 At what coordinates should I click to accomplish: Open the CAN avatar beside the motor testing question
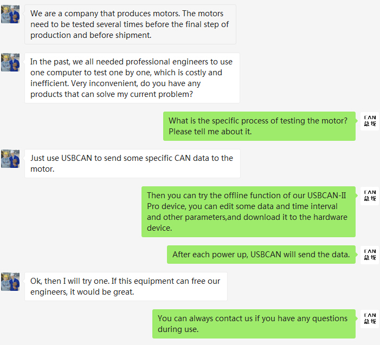[370, 121]
